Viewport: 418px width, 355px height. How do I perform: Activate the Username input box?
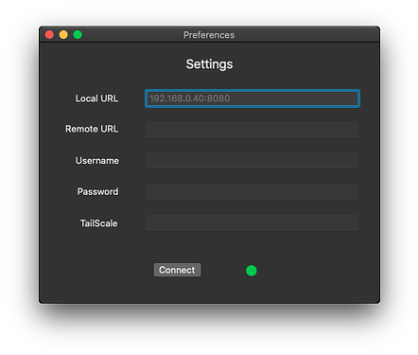point(253,161)
